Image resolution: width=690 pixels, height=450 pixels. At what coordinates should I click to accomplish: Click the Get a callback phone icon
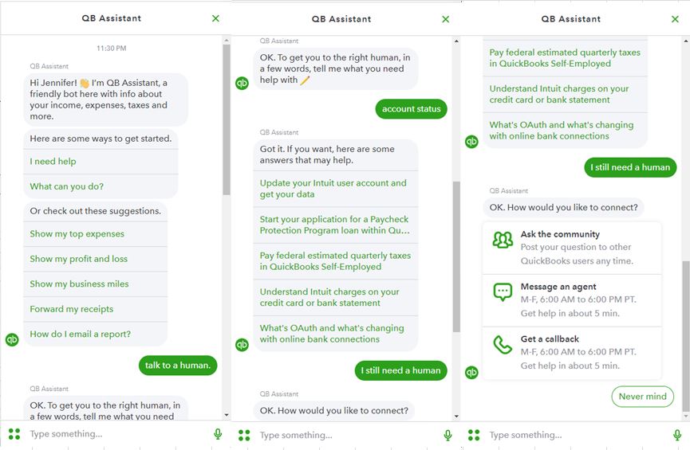click(503, 345)
